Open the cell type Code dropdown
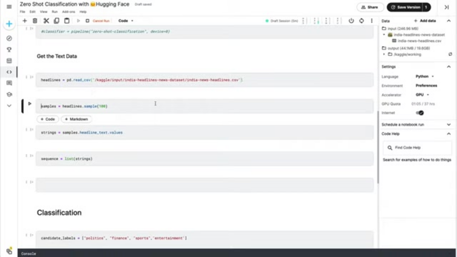Viewport: 457px width, 257px height. coord(126,21)
